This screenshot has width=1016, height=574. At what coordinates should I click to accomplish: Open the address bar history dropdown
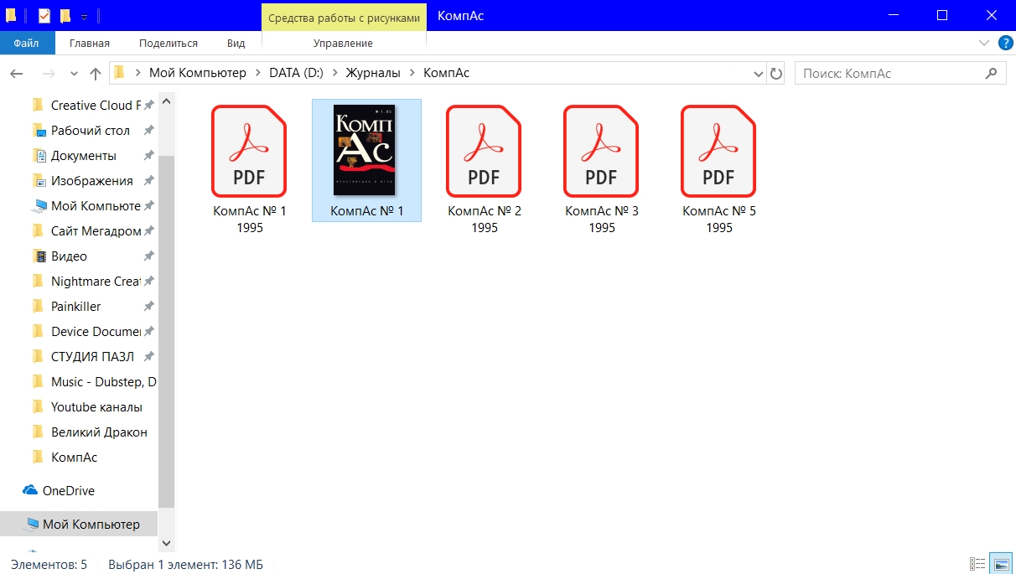[759, 74]
